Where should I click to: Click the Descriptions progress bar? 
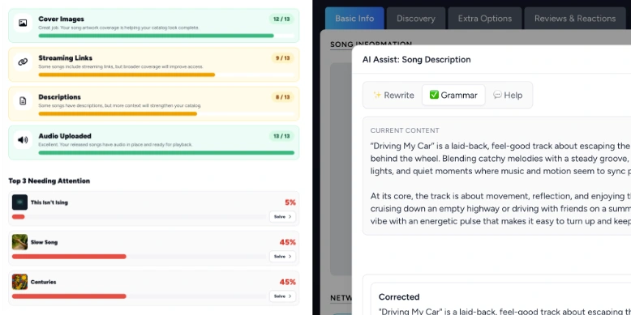[x=166, y=113]
